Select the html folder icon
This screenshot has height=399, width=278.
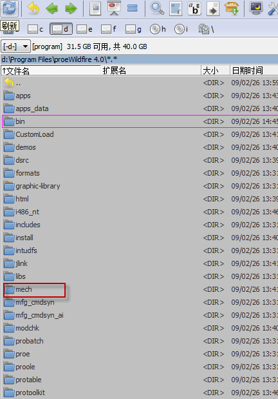point(9,200)
